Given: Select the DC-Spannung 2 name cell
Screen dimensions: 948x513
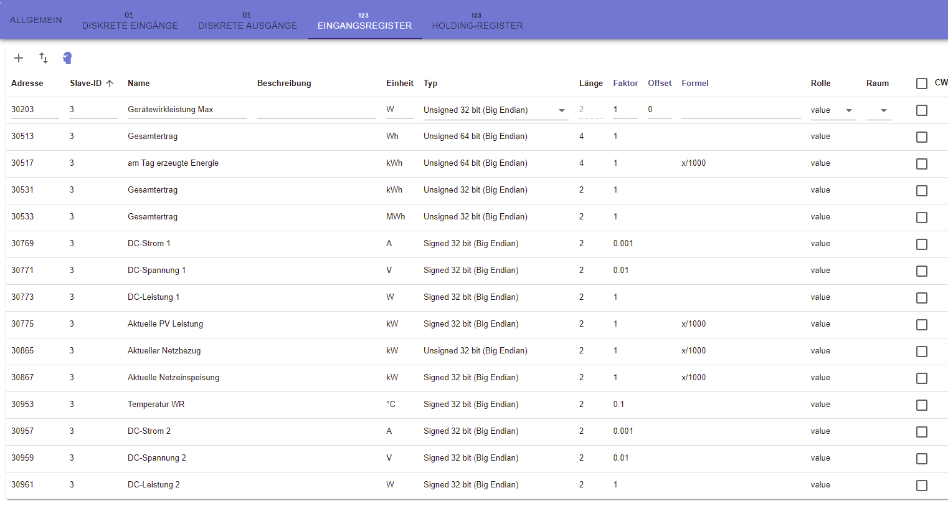Looking at the screenshot, I should [157, 458].
